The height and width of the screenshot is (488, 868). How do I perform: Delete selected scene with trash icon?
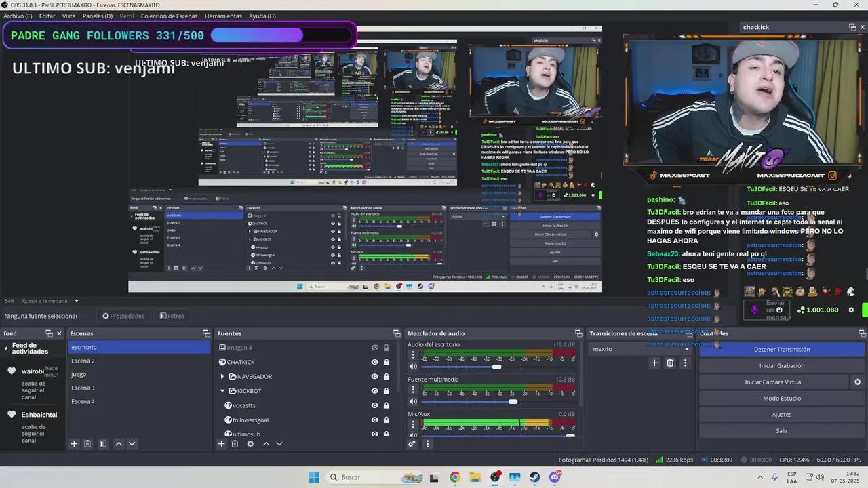coord(87,444)
